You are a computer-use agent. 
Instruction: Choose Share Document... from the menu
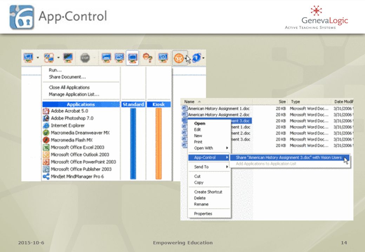[67, 77]
